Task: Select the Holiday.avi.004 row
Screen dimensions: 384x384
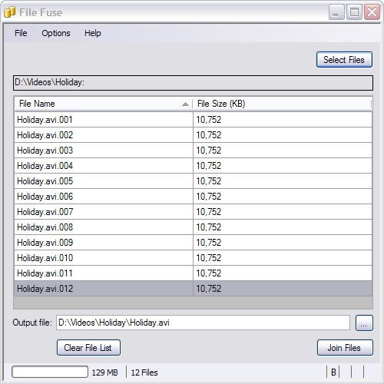Action: 193,166
